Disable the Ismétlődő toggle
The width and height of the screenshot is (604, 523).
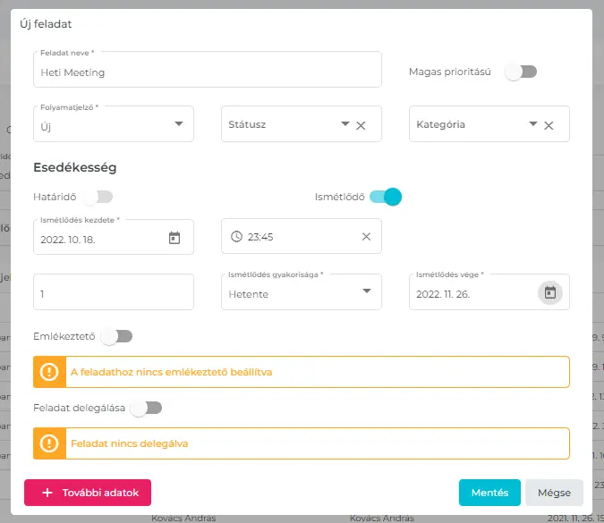(385, 197)
